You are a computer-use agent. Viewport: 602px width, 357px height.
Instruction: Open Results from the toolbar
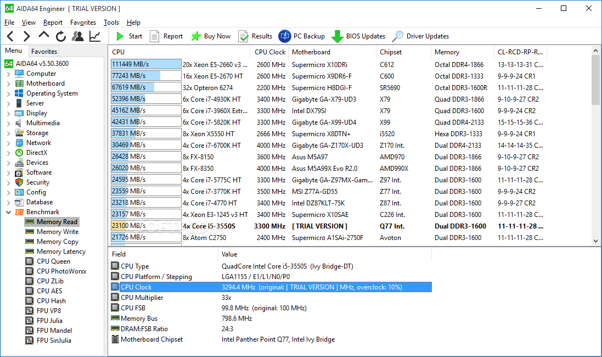point(255,36)
